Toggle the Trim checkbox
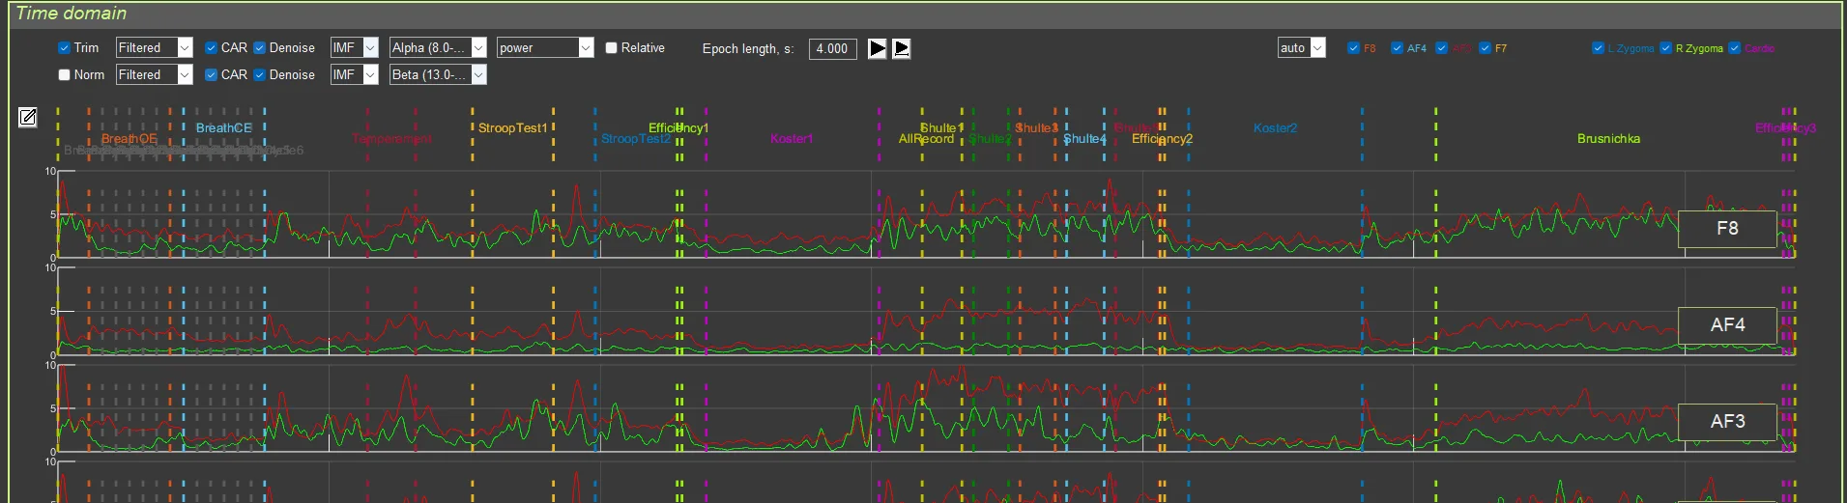 (65, 48)
